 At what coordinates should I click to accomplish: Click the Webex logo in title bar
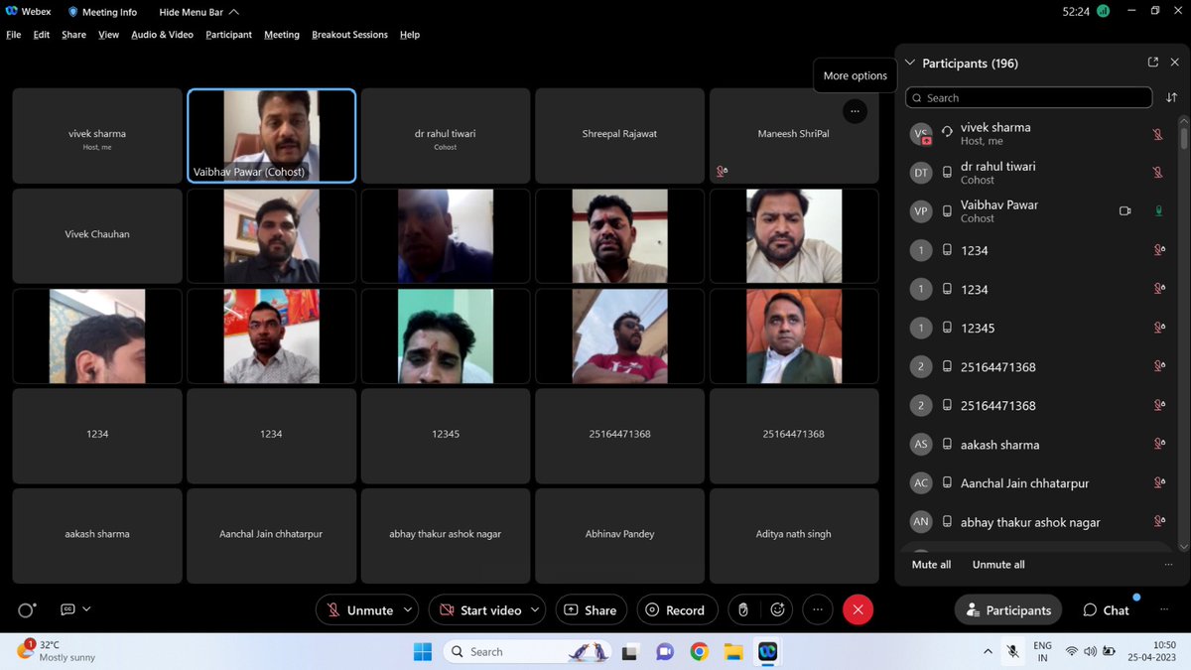pos(14,12)
